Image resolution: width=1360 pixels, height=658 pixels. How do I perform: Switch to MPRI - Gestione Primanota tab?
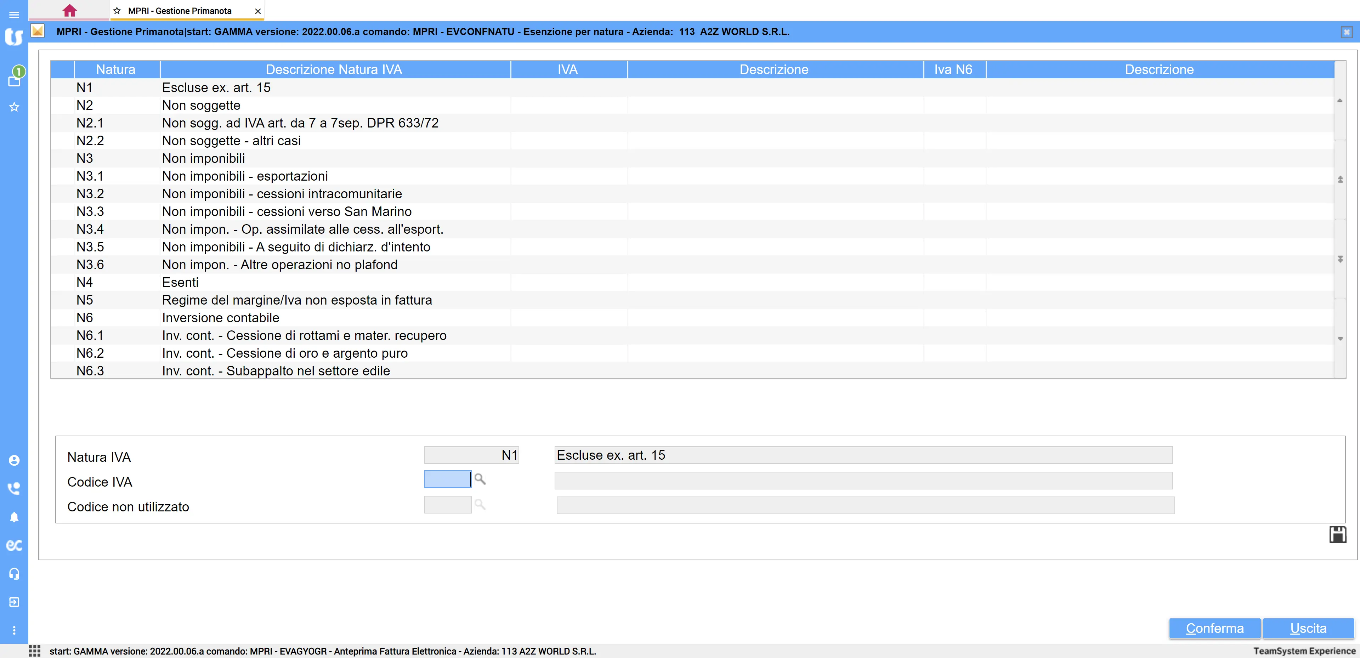pyautogui.click(x=180, y=11)
